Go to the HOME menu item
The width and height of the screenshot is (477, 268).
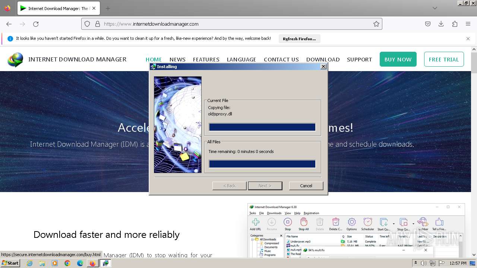[x=154, y=60]
